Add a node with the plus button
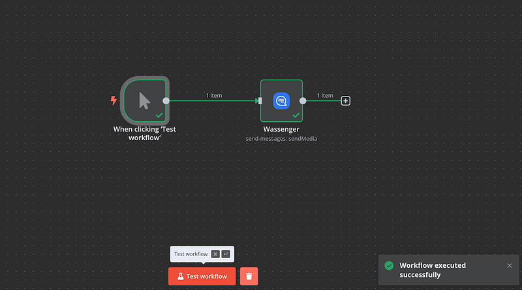Screen dimensions: 522x290 click(346, 101)
